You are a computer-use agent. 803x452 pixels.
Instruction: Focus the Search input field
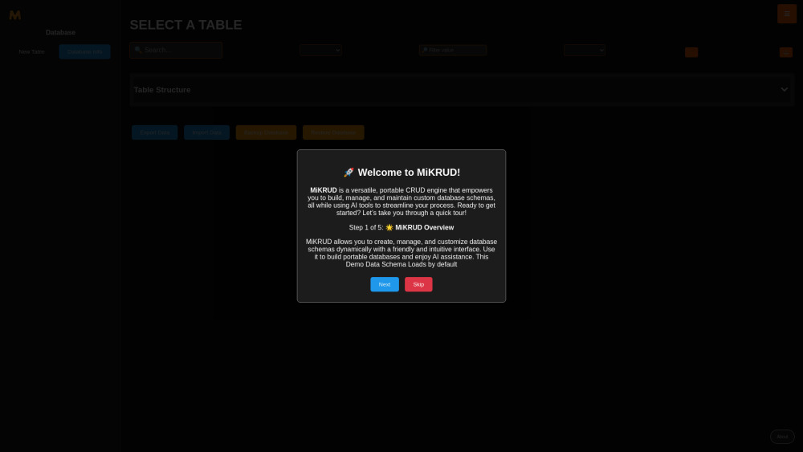click(x=176, y=50)
